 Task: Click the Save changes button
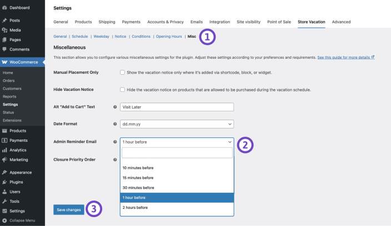click(69, 209)
